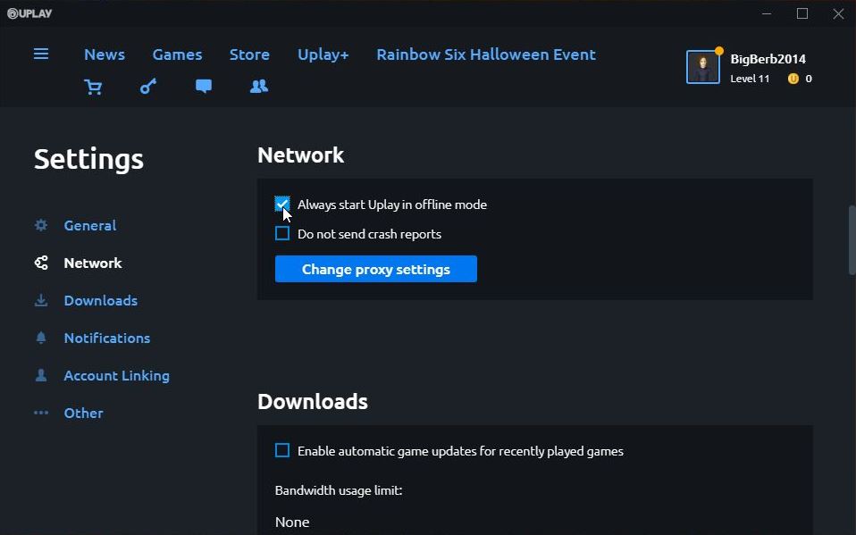Switch to the Store tab

[x=249, y=54]
